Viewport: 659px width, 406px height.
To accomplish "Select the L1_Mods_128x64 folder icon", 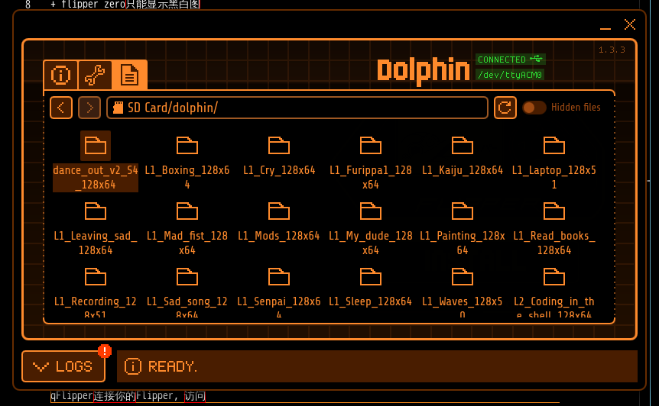I will (279, 211).
